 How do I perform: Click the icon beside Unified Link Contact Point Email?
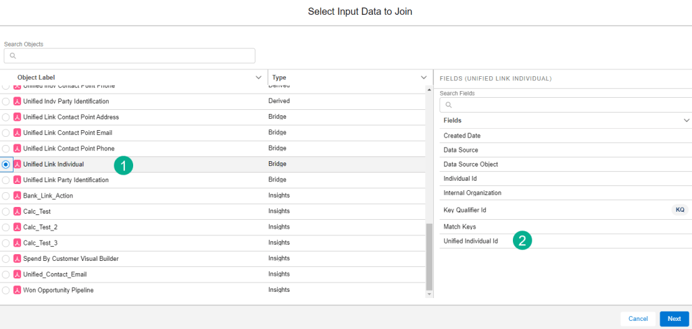(x=18, y=133)
